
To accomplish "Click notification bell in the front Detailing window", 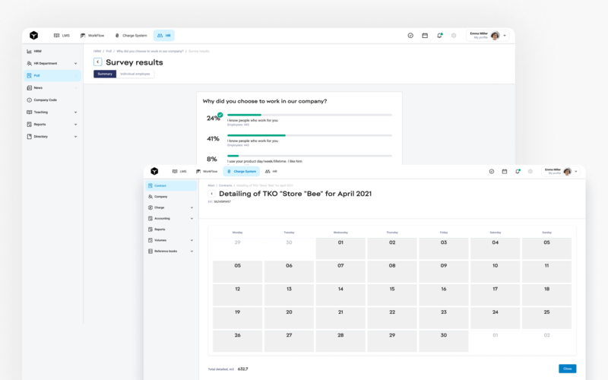I will (x=517, y=172).
